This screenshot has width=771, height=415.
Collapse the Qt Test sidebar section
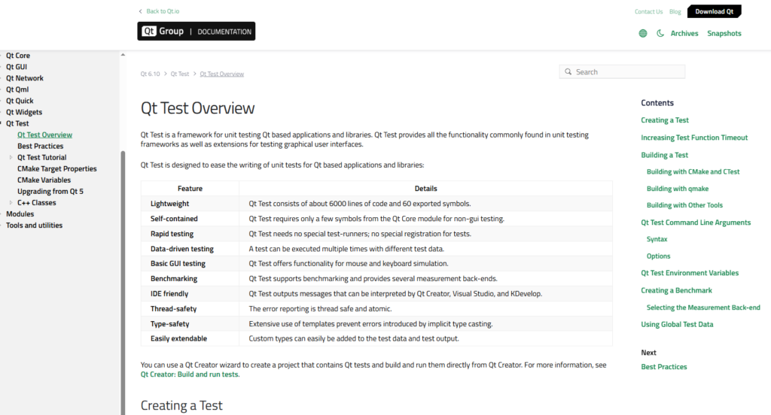click(3, 123)
